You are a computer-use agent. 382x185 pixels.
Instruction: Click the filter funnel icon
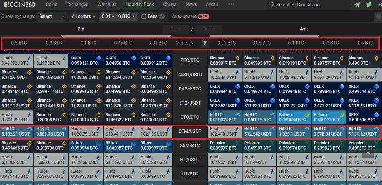[x=205, y=43]
